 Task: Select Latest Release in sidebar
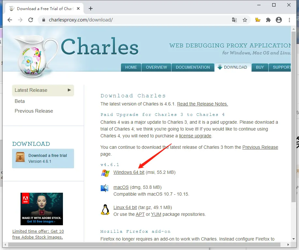click(43, 90)
